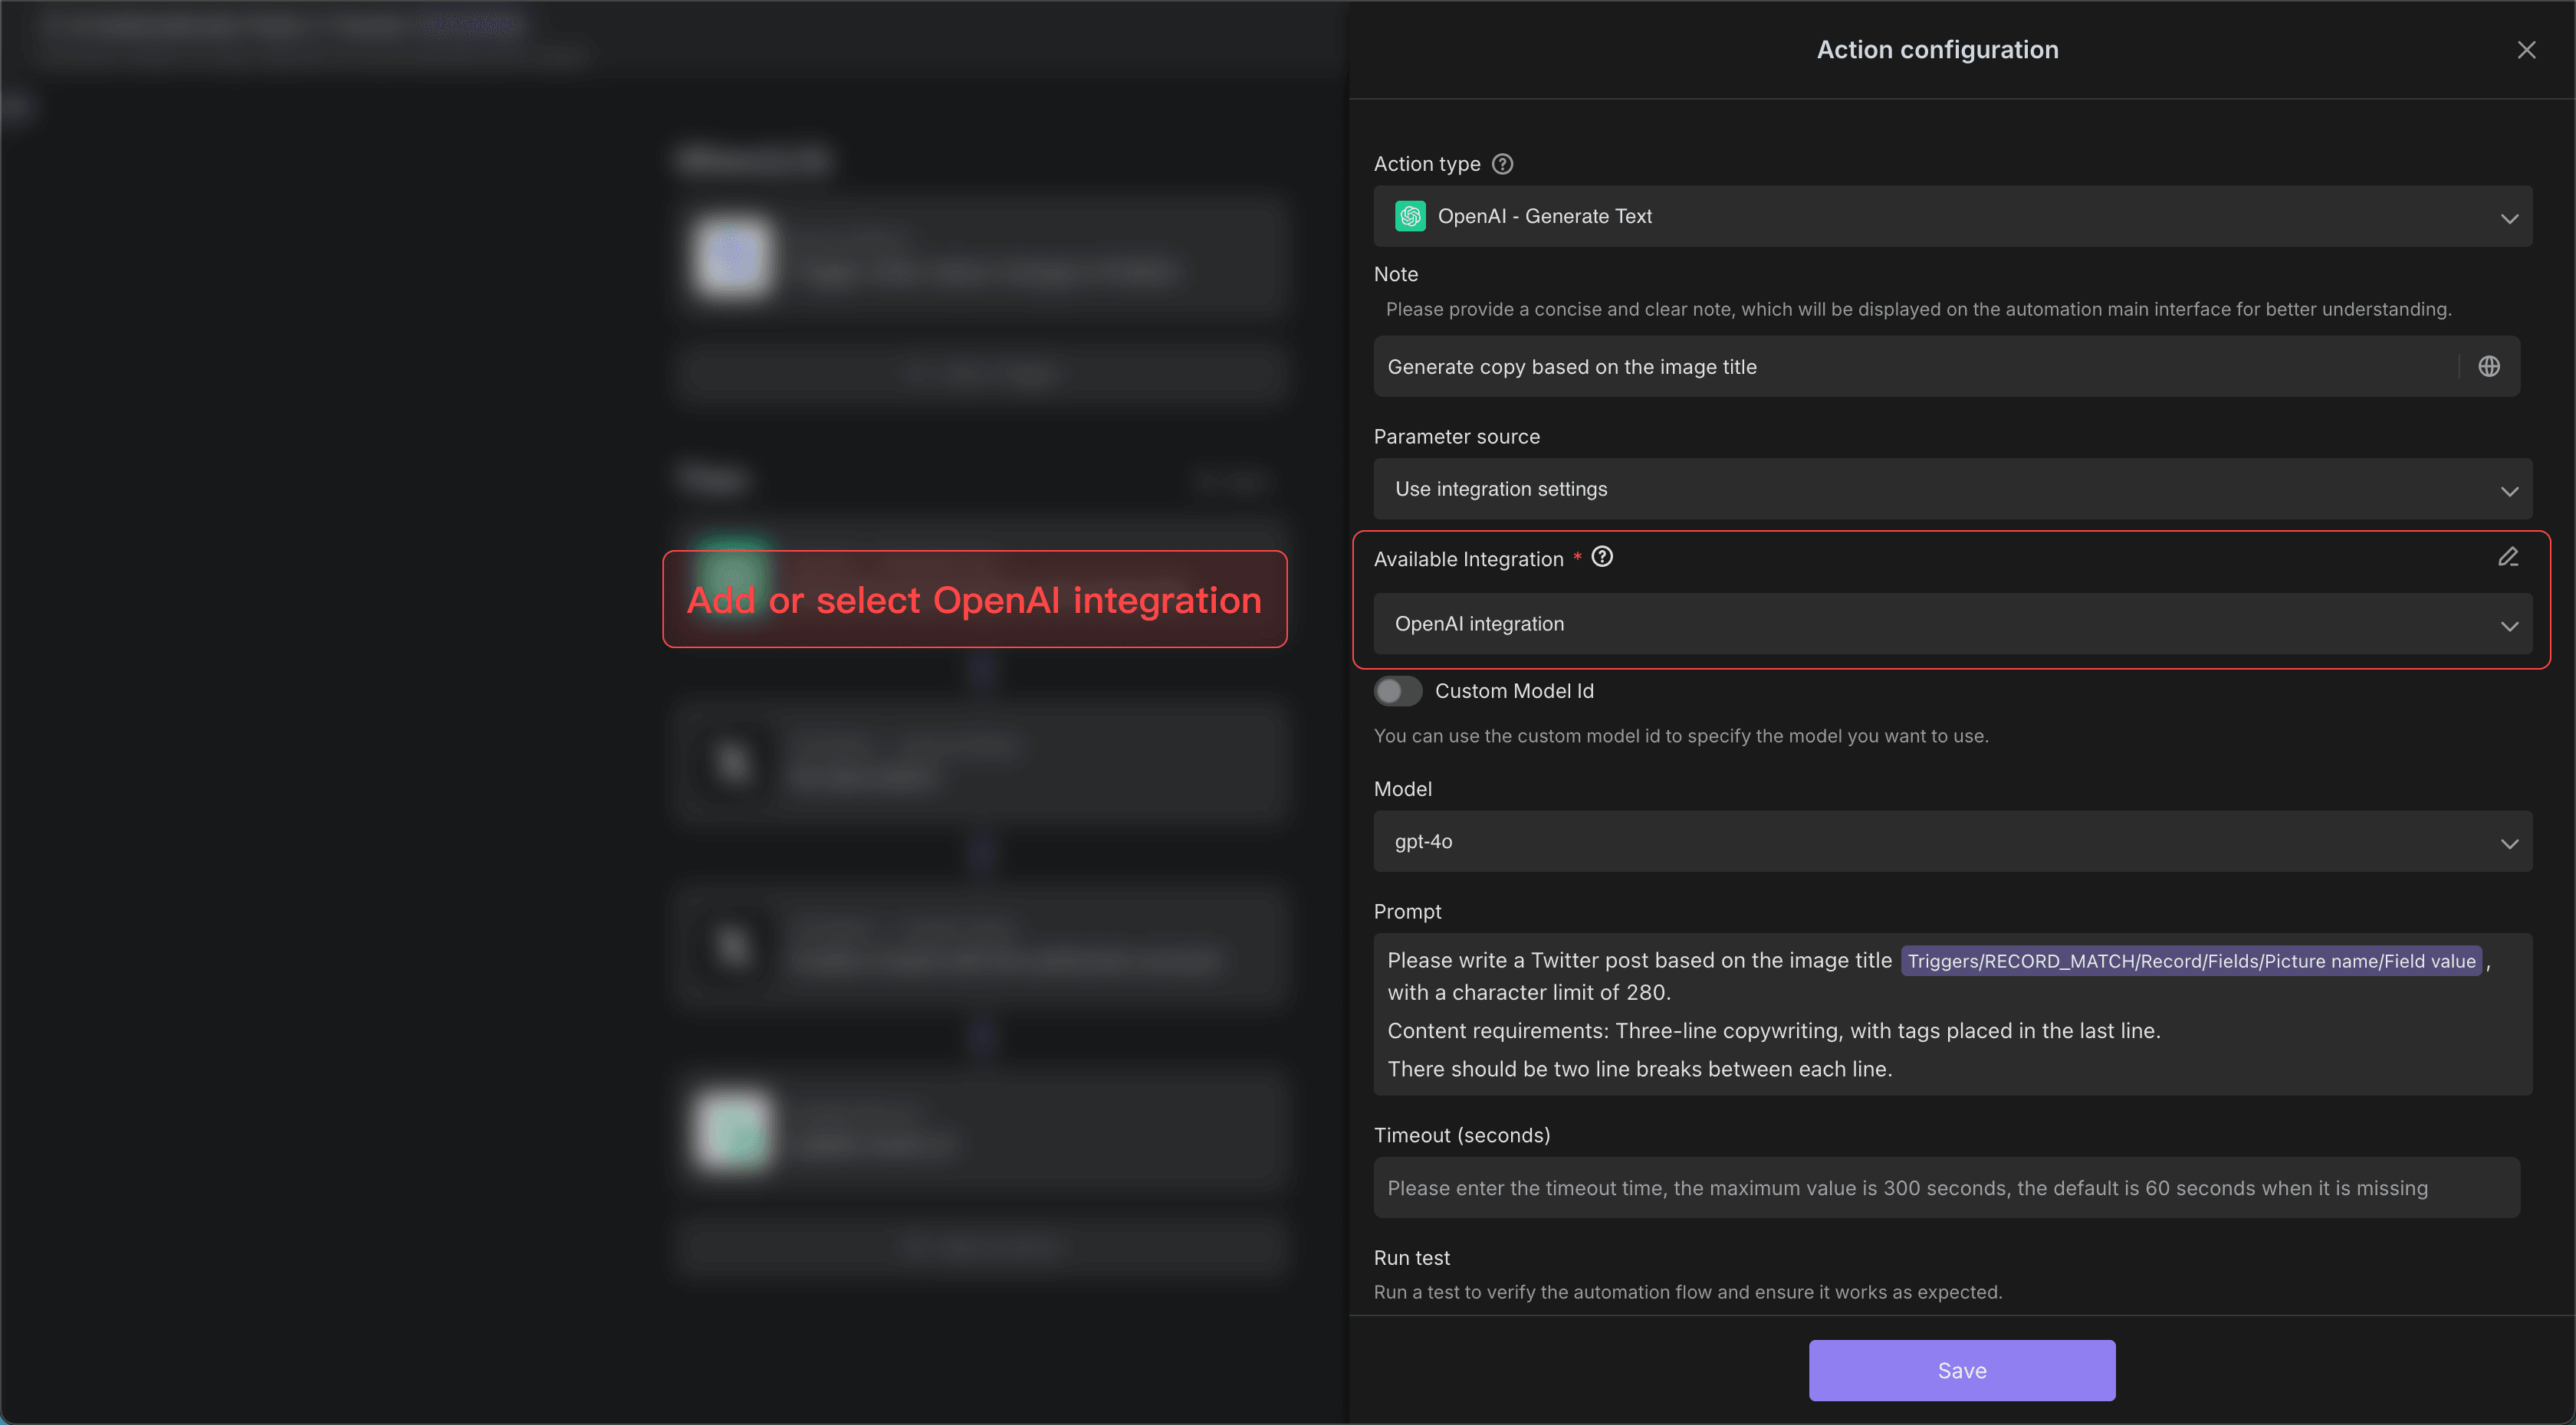
Task: Open Action type help icon
Action: coord(1502,164)
